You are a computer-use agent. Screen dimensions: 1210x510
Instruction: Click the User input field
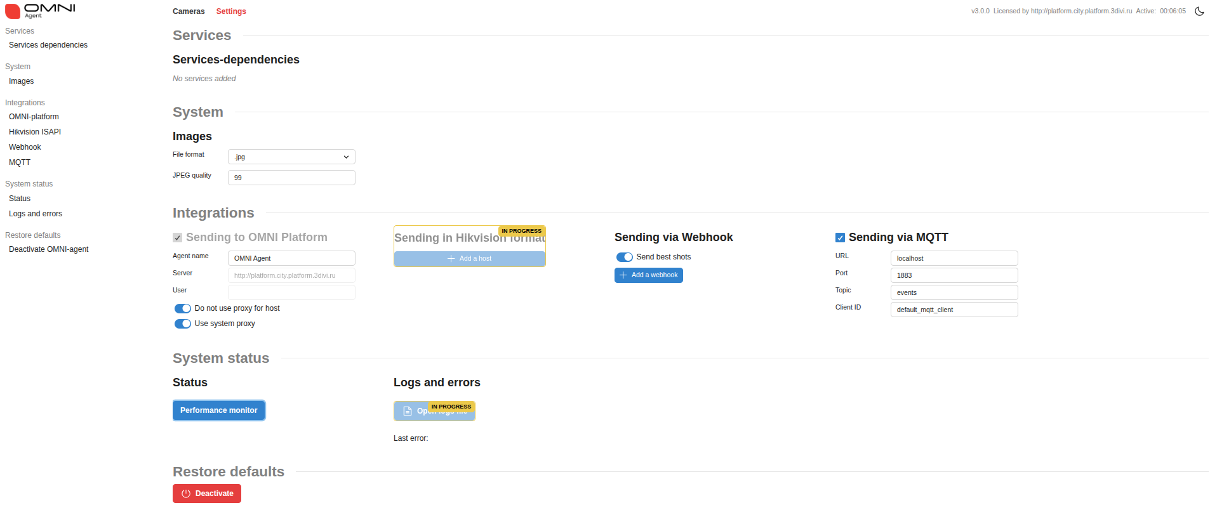(291, 292)
